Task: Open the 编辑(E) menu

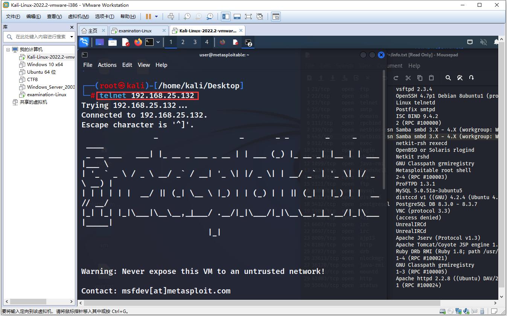Action: point(33,17)
